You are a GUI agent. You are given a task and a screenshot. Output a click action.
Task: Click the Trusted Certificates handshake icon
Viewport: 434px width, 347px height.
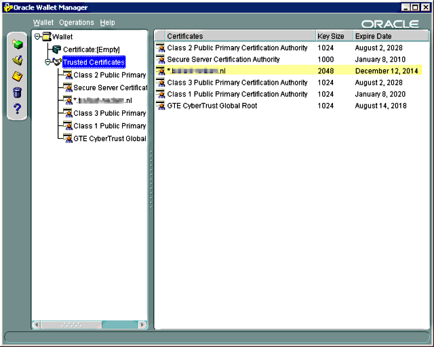[x=57, y=62]
